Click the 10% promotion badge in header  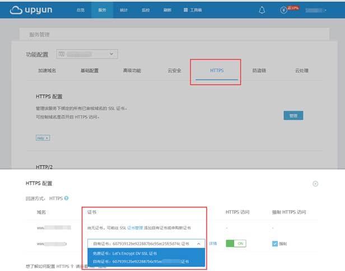(x=293, y=8)
